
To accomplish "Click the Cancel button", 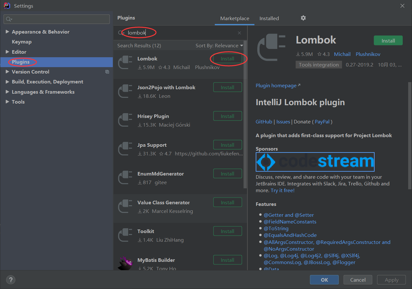I will pos(358,280).
